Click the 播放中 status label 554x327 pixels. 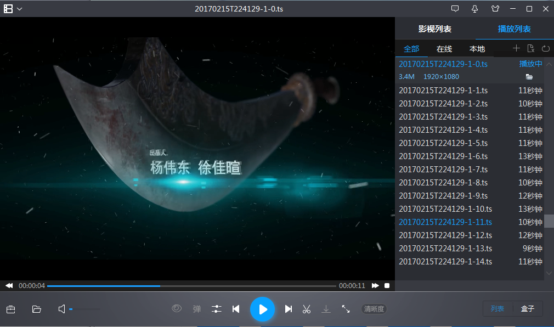pyautogui.click(x=530, y=64)
